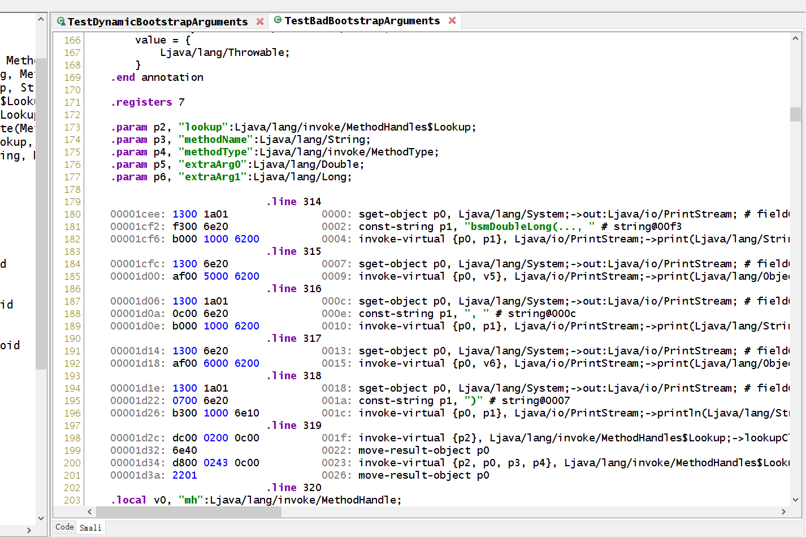Click '.line 319' directive
The image size is (806, 538).
click(x=294, y=426)
